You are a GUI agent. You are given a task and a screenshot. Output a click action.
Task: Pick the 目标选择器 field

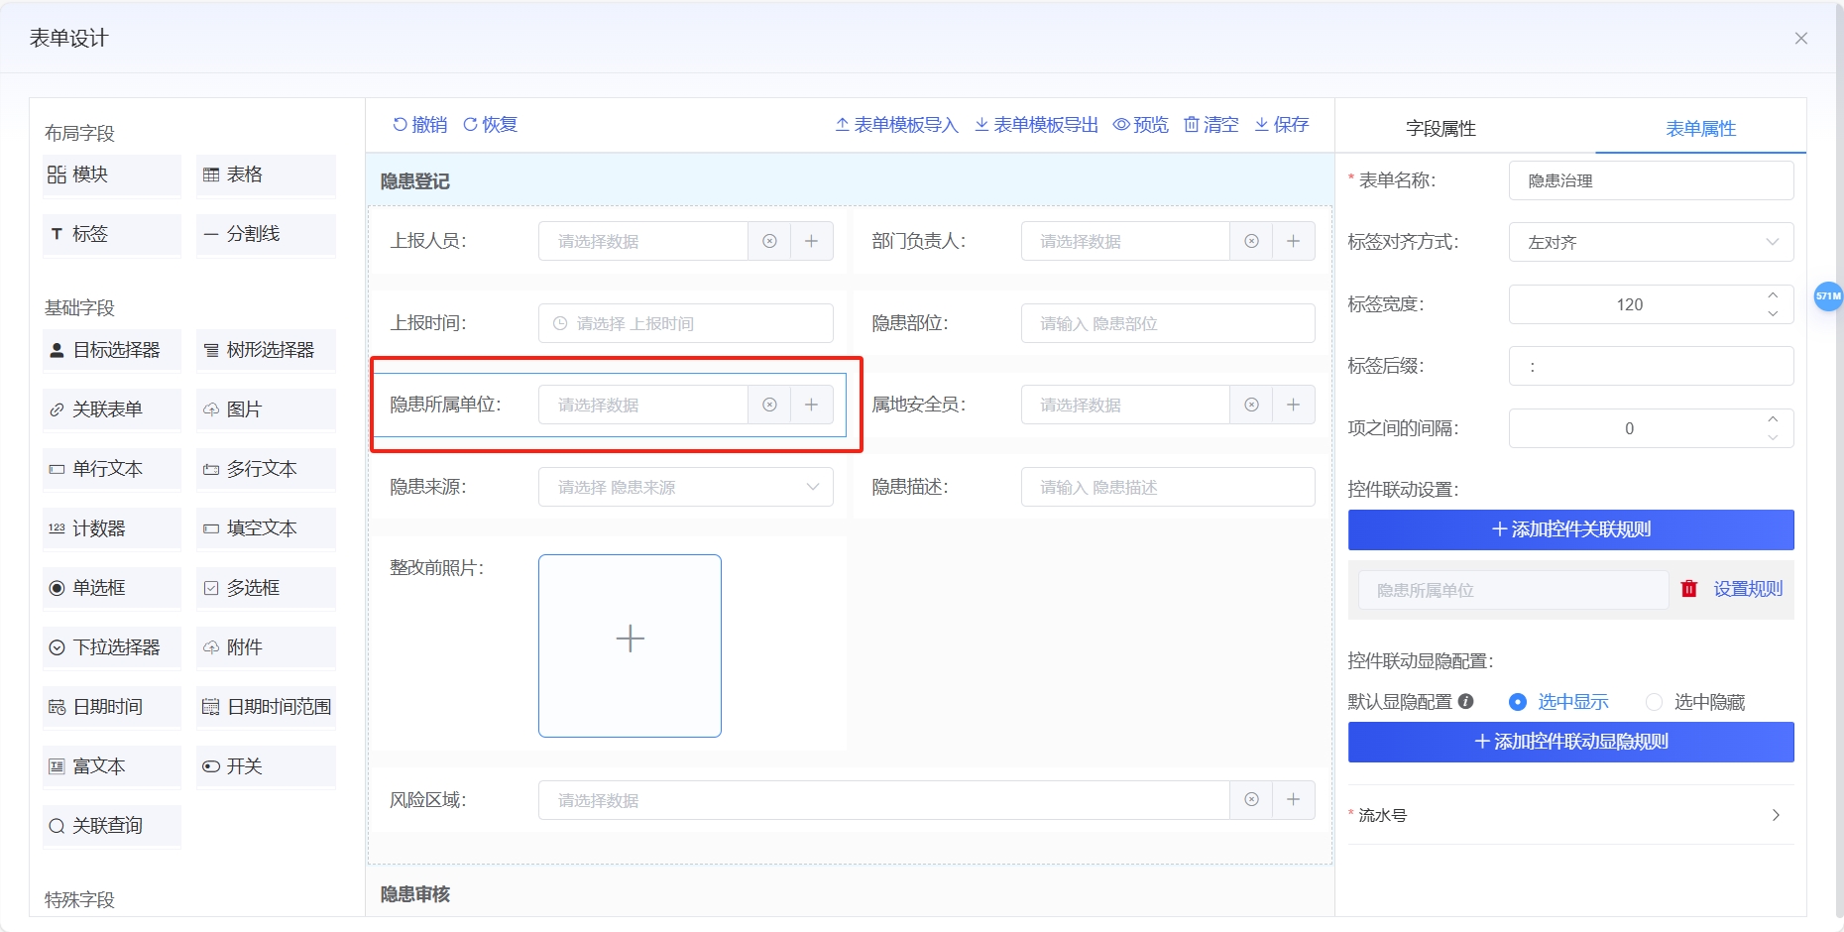pos(112,350)
